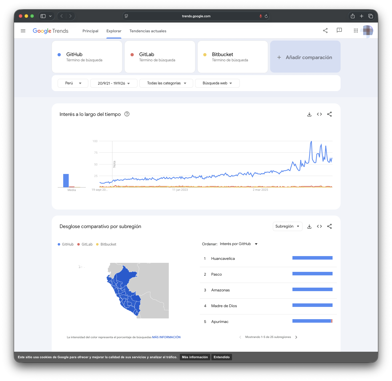Embed the subregion breakdown widget
The width and height of the screenshot is (392, 381).
(319, 226)
